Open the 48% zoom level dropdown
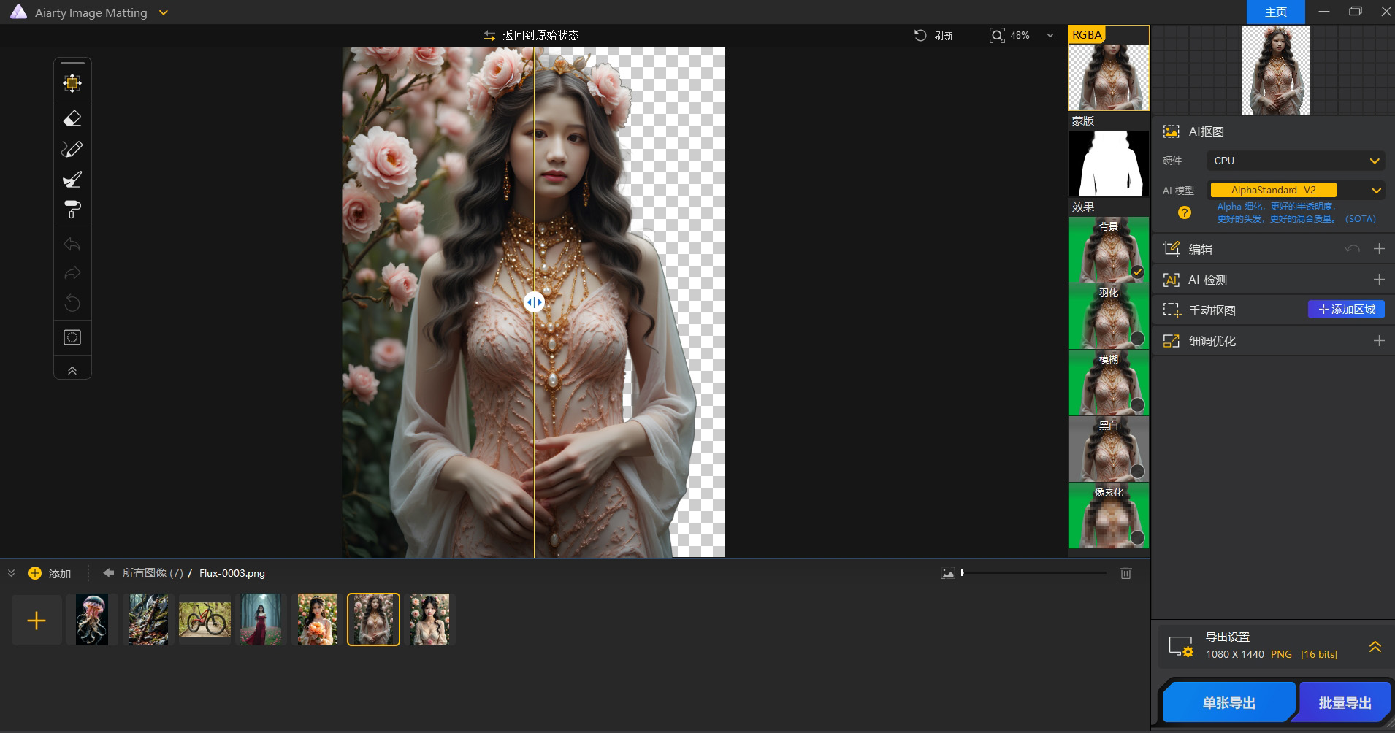This screenshot has height=733, width=1395. [1050, 35]
